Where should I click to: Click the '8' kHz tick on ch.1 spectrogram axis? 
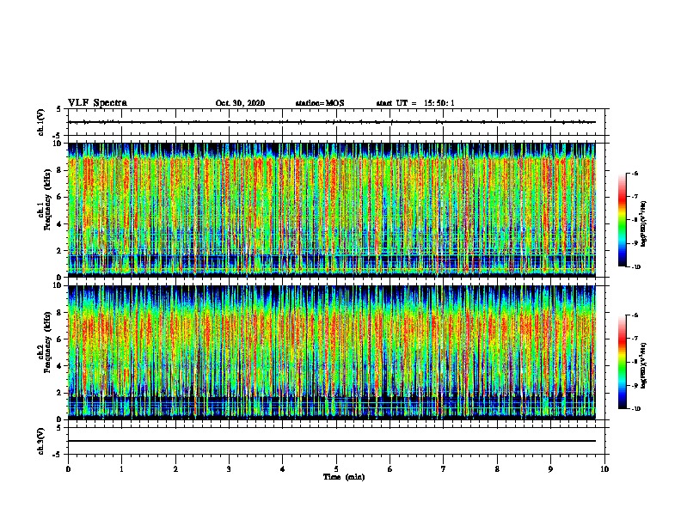[x=60, y=170]
